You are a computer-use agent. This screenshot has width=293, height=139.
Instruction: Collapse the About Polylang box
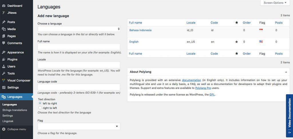(286, 72)
